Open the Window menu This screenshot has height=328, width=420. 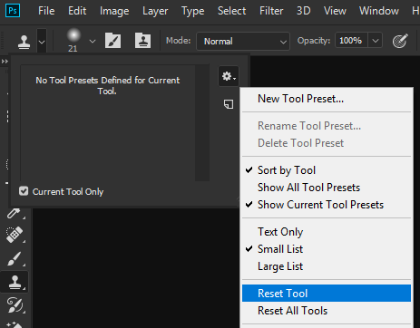(x=379, y=11)
